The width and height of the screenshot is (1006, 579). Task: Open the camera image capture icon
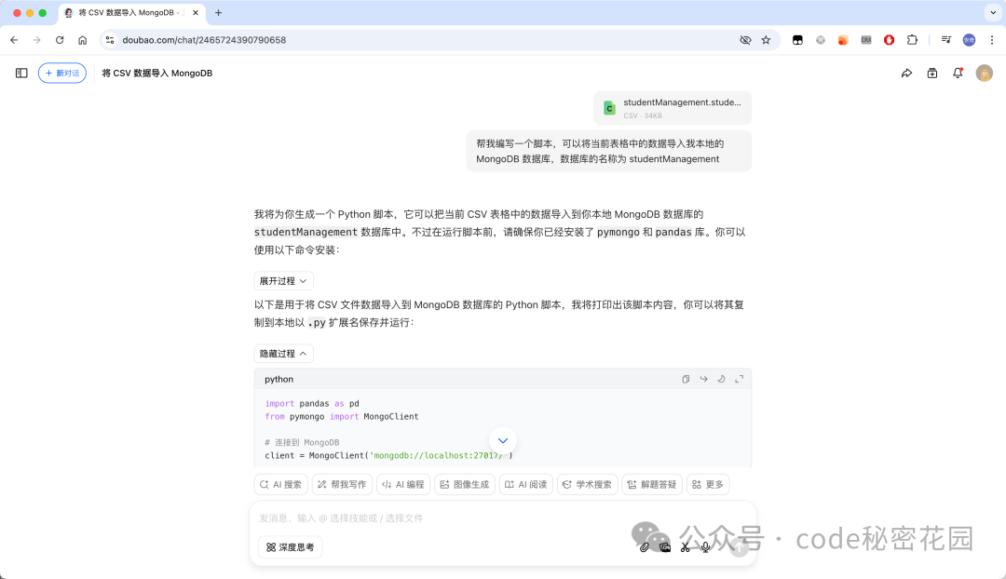click(665, 546)
